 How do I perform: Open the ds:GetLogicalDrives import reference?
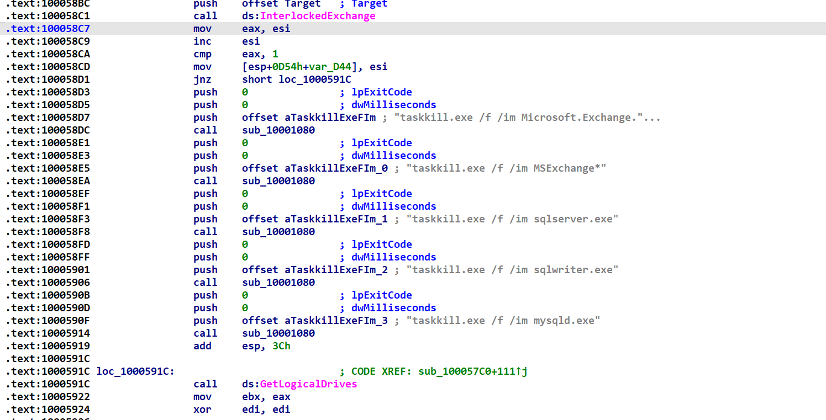point(308,384)
